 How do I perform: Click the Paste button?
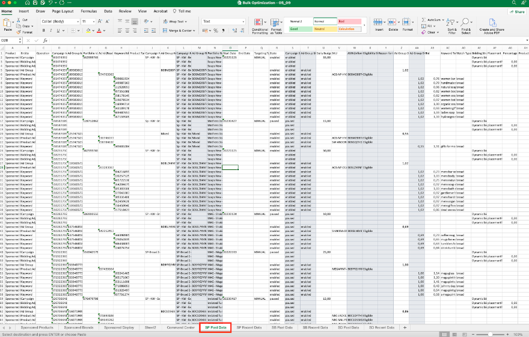click(7, 25)
